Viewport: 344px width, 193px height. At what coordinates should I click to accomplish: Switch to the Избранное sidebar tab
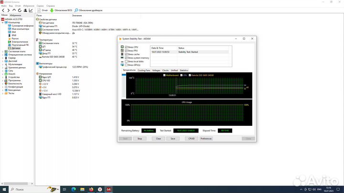click(15, 15)
